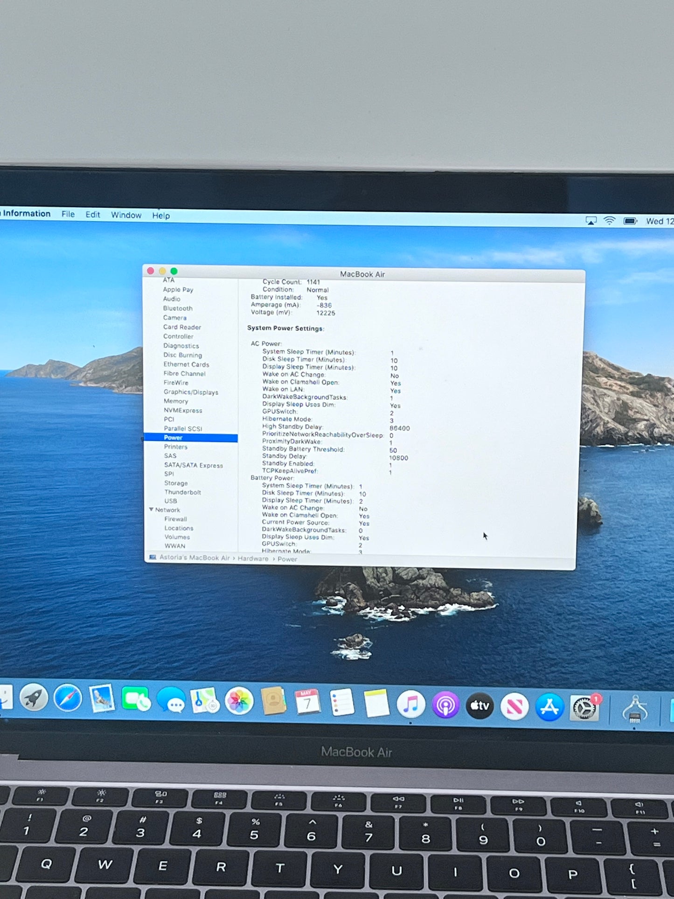Screen dimensions: 674x899
Task: Select Printers in the sidebar
Action: [x=175, y=447]
